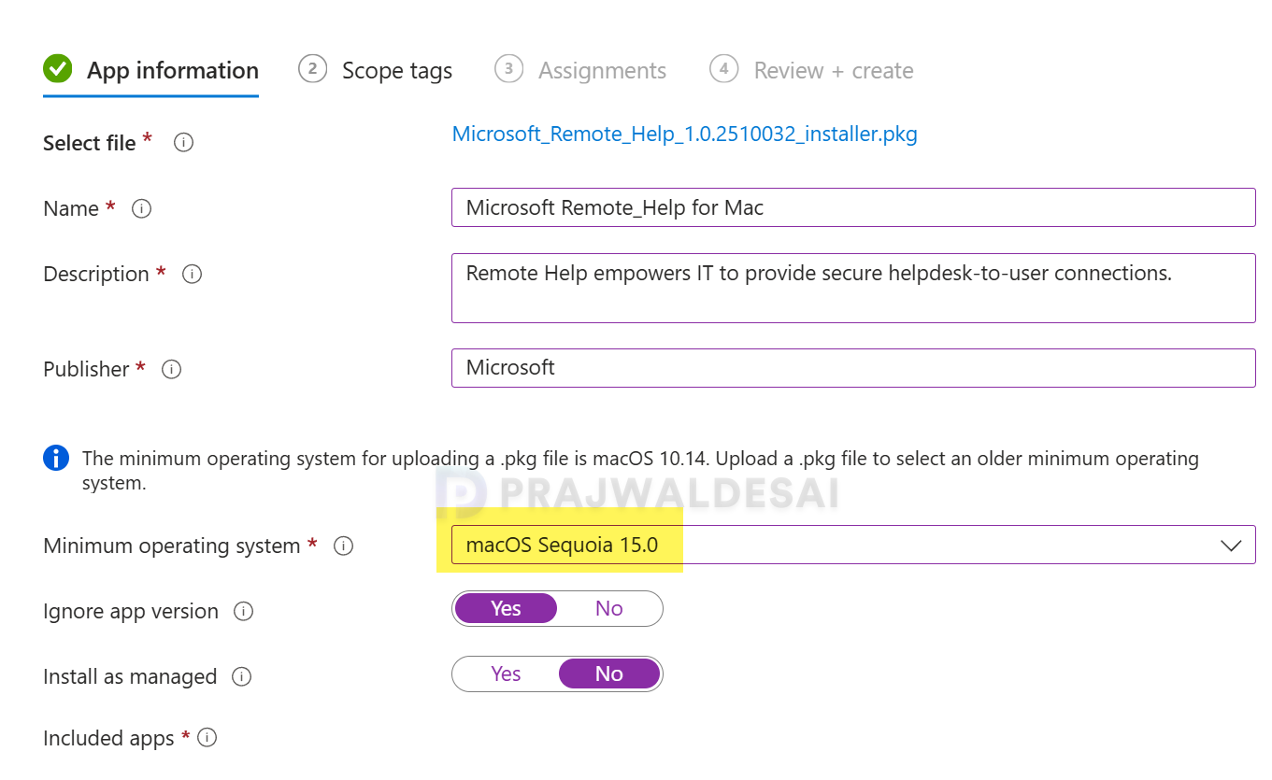1272x780 pixels.
Task: Click the Description text box
Action: (x=853, y=288)
